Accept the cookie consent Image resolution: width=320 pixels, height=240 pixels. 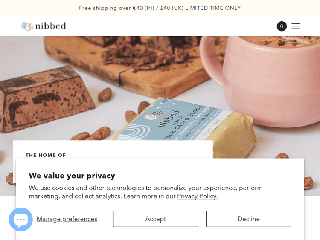155,219
